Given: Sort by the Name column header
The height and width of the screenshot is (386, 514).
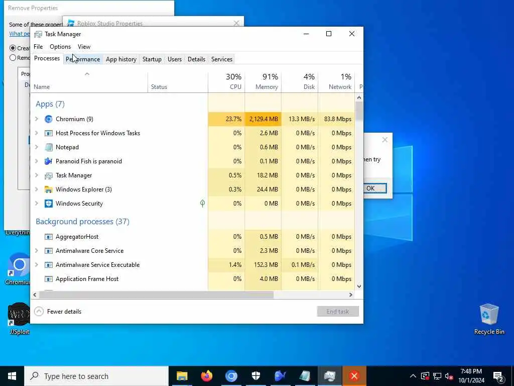Looking at the screenshot, I should coord(89,82).
